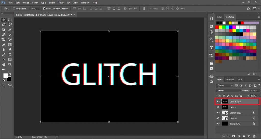
Task: Click the GLITCH copy layer thumbnail
Action: pyautogui.click(x=225, y=113)
